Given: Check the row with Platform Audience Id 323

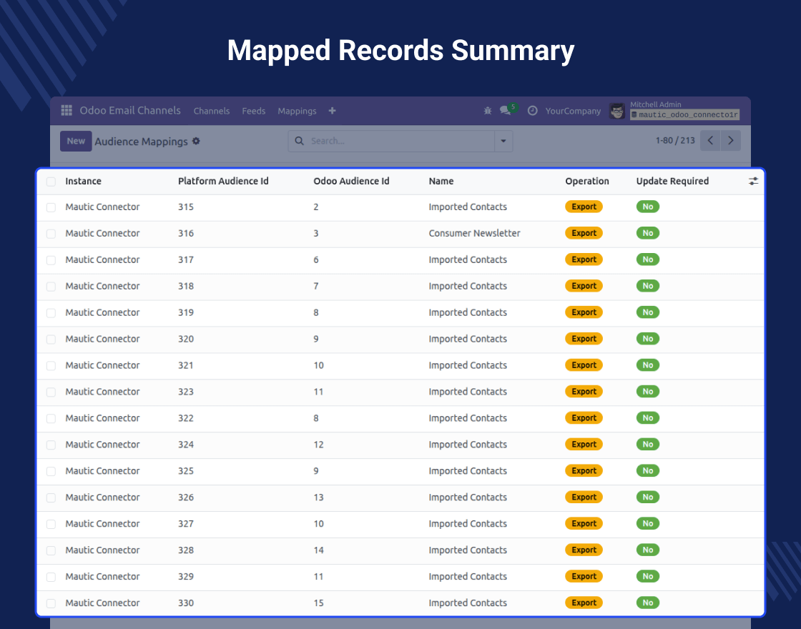Looking at the screenshot, I should (51, 392).
